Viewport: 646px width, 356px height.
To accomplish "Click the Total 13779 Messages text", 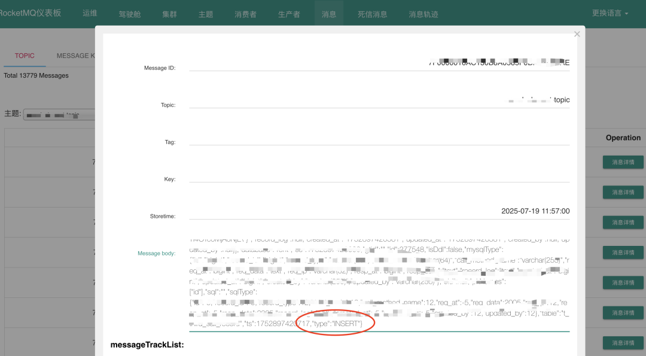I will point(36,75).
